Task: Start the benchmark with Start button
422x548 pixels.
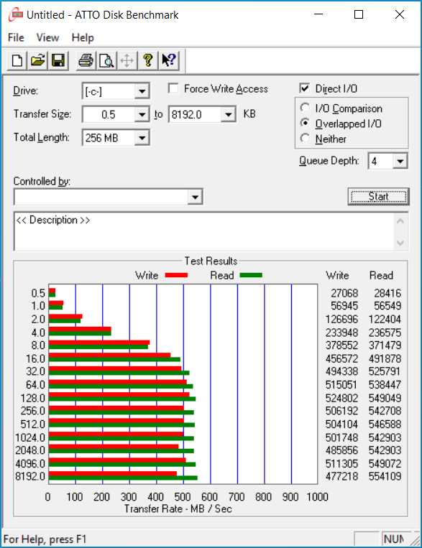Action: [x=379, y=196]
